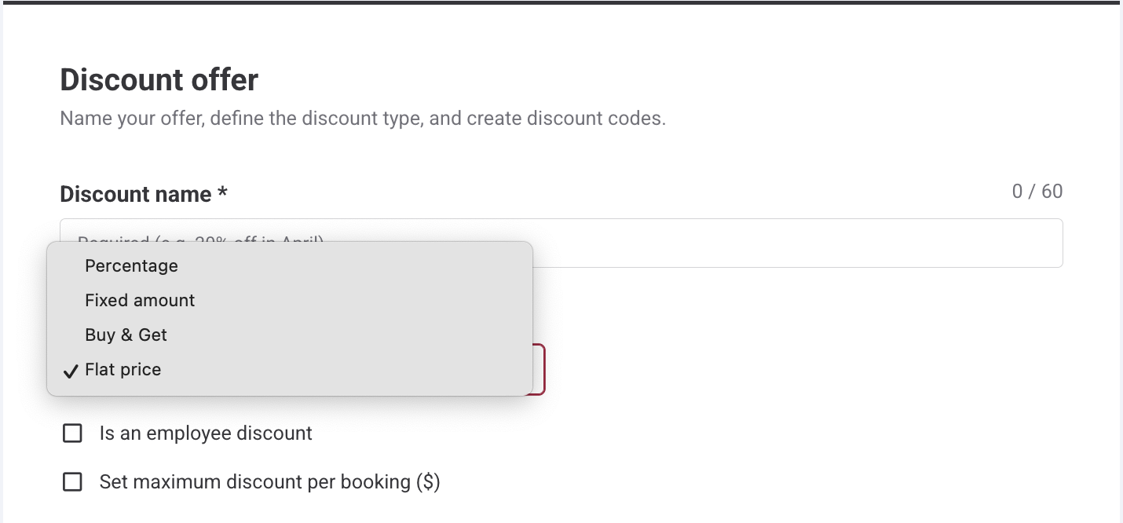Screen dimensions: 1123x523
Task: Click the offer description subtitle text
Action: pos(363,119)
